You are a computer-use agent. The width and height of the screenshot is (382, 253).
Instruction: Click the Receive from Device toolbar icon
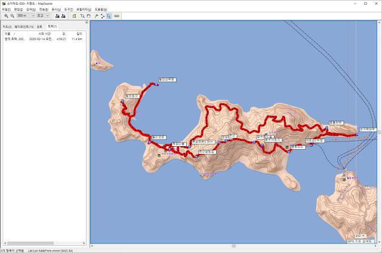pyautogui.click(x=63, y=16)
